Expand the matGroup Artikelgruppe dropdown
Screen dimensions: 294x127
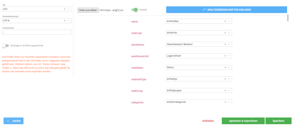click(x=229, y=91)
